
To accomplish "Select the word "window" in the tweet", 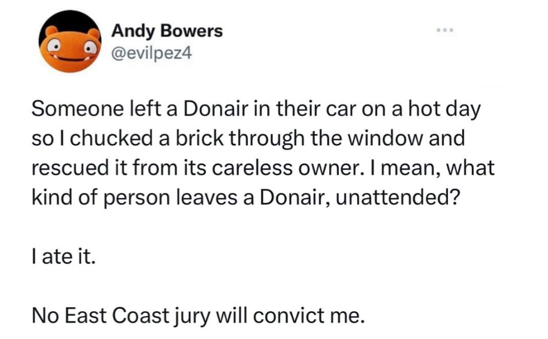I will [x=386, y=139].
